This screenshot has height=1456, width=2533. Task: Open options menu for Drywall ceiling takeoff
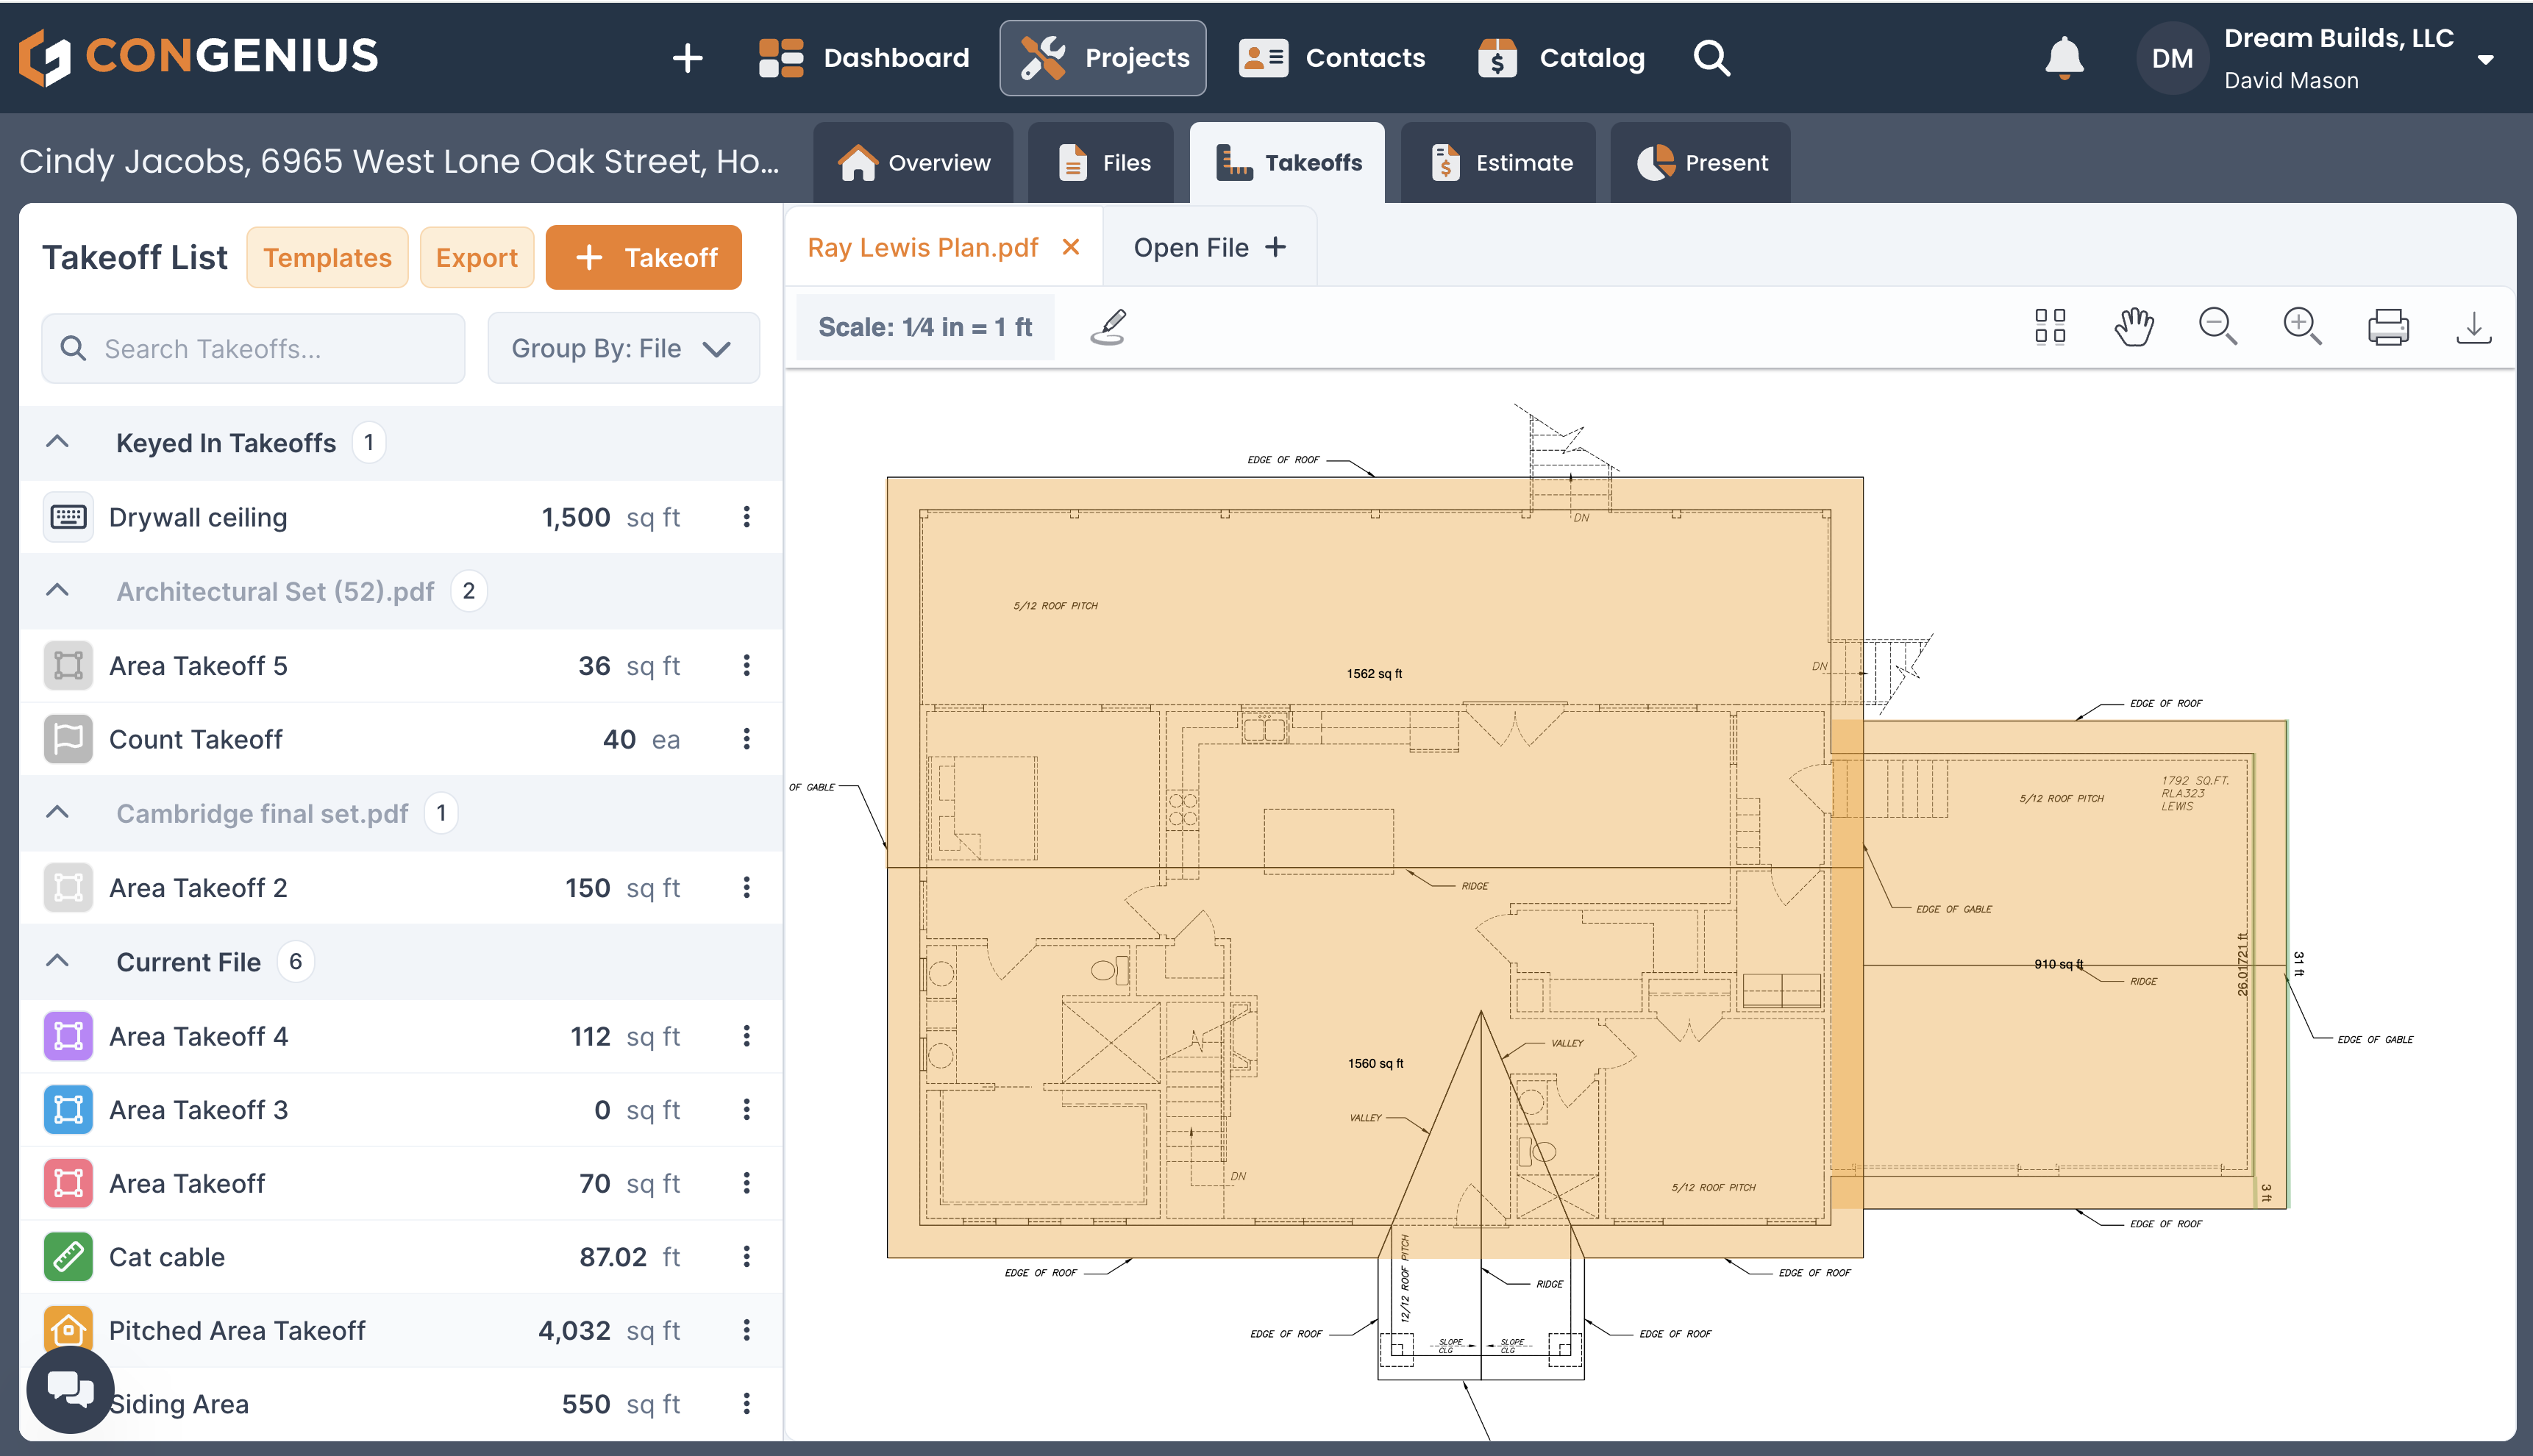(x=746, y=517)
